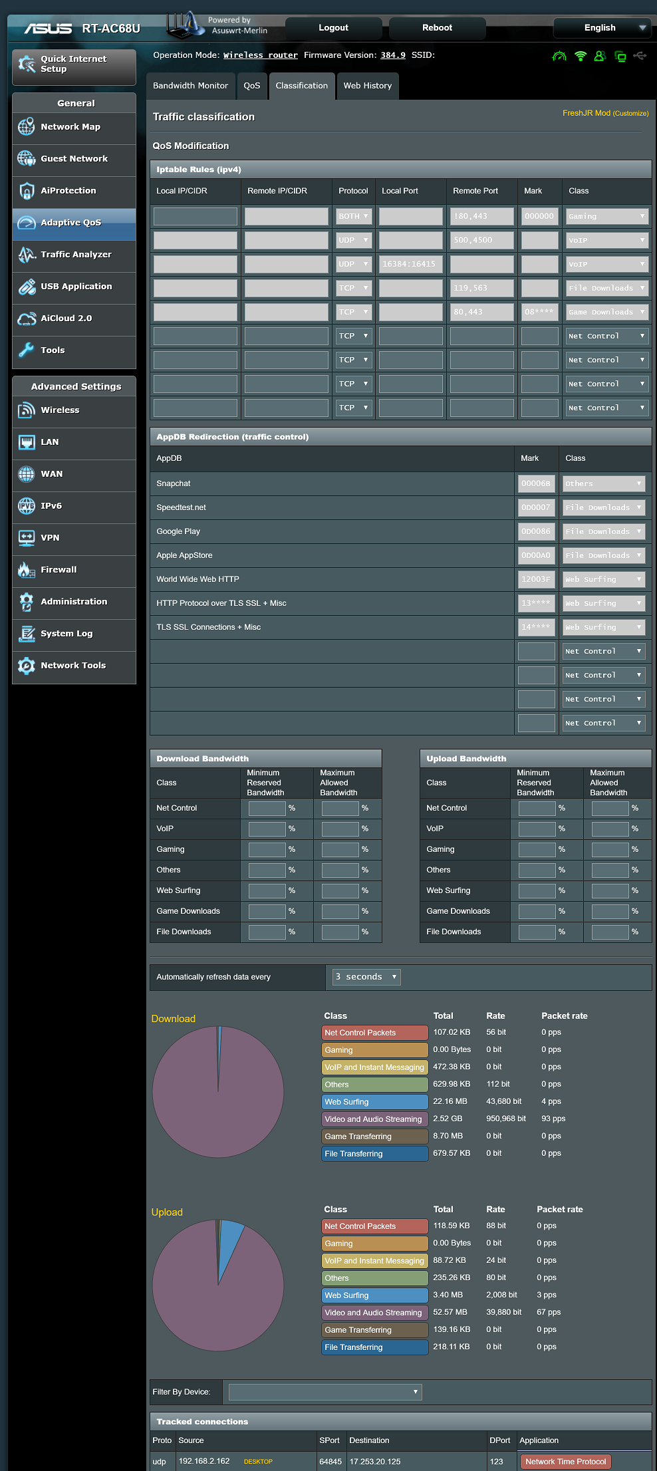Viewport: 657px width, 1471px height.
Task: Open the Web History tab
Action: (x=367, y=86)
